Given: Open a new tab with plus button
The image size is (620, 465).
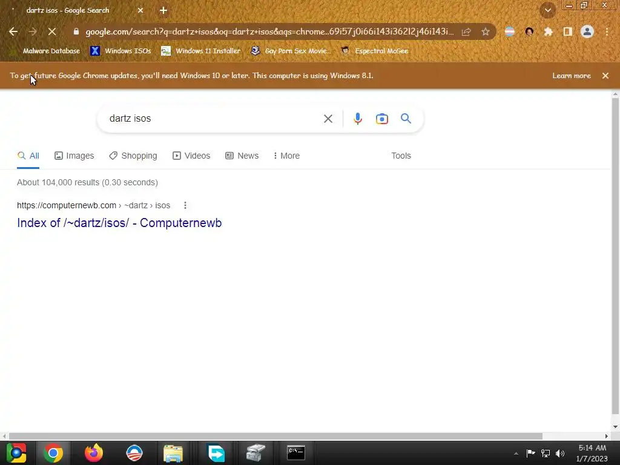Looking at the screenshot, I should [x=163, y=11].
